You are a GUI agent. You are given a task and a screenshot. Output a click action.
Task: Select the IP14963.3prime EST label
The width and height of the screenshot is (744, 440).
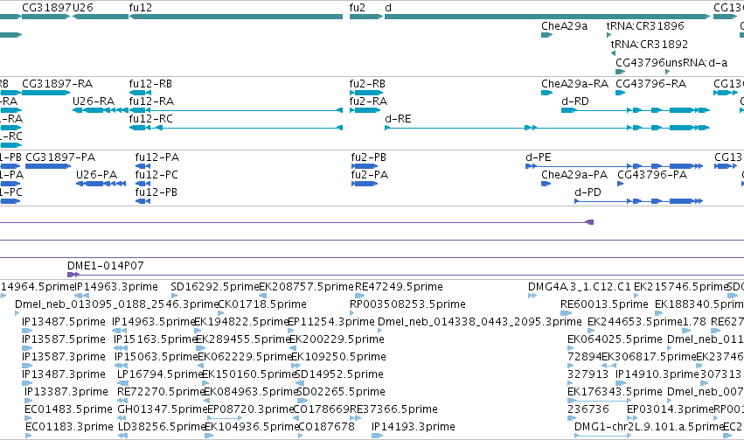coord(116,287)
